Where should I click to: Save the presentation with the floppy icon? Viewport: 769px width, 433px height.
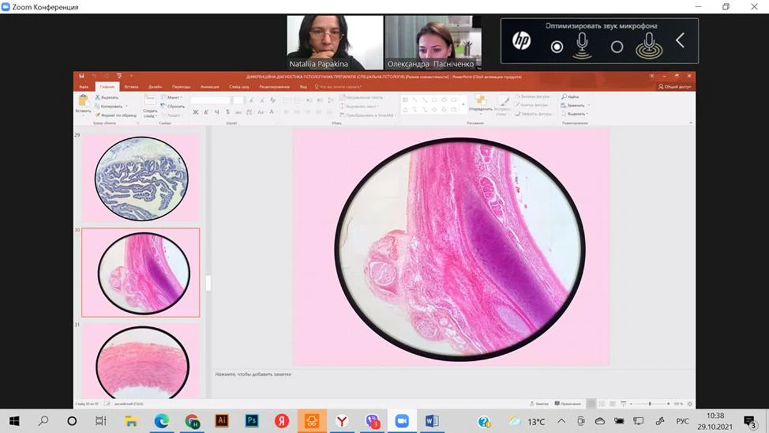coord(81,76)
